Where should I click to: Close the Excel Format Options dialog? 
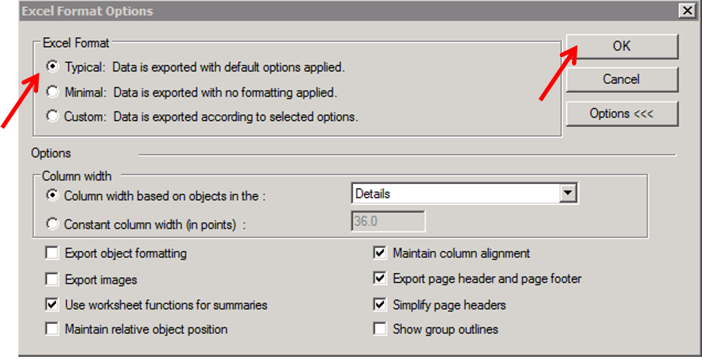coord(686,11)
